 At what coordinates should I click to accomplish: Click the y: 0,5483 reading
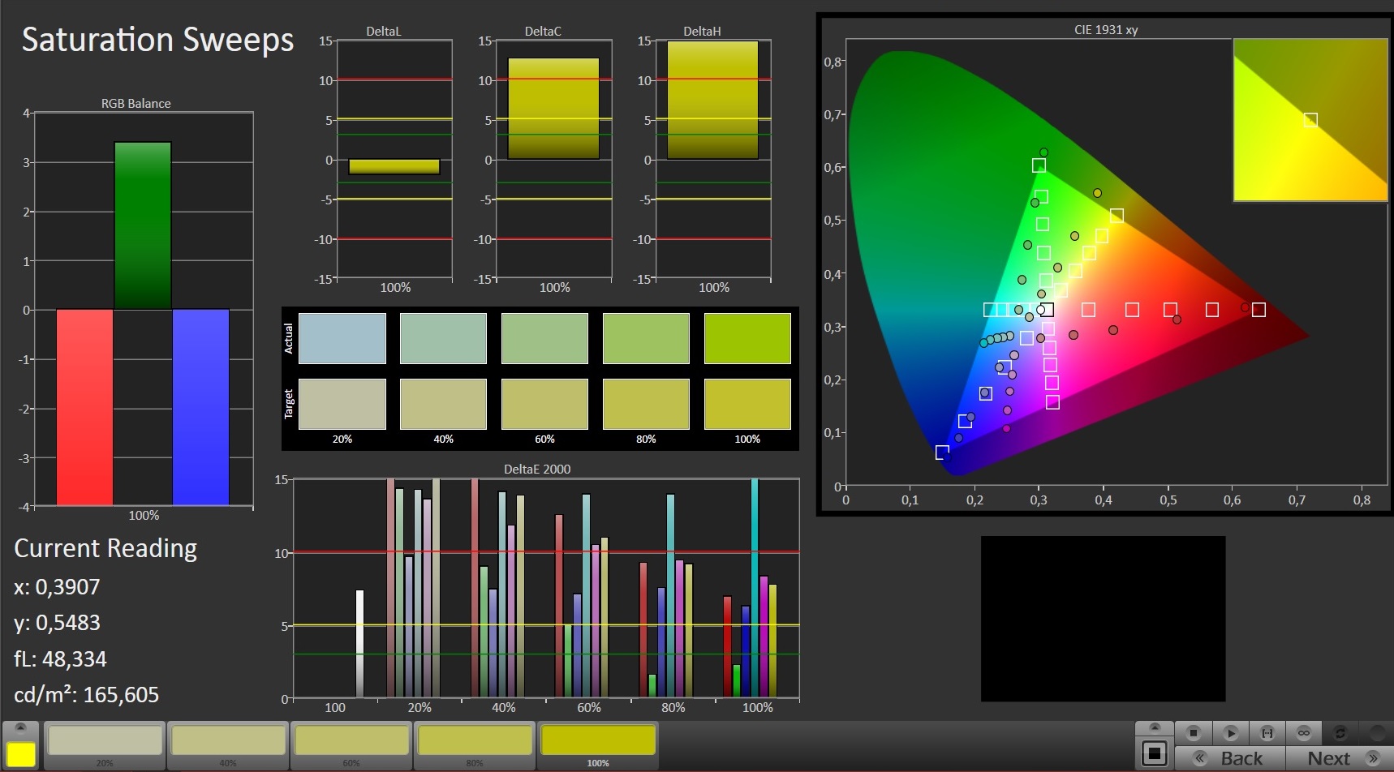click(x=57, y=623)
